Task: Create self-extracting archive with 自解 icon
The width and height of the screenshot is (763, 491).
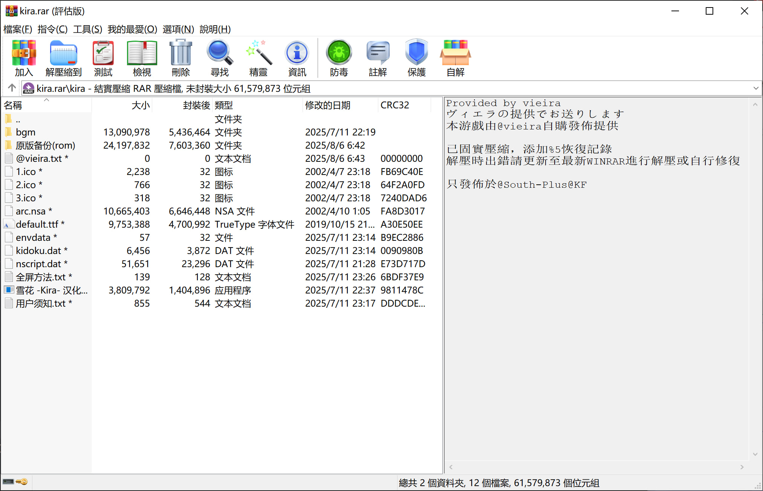Action: coord(455,58)
